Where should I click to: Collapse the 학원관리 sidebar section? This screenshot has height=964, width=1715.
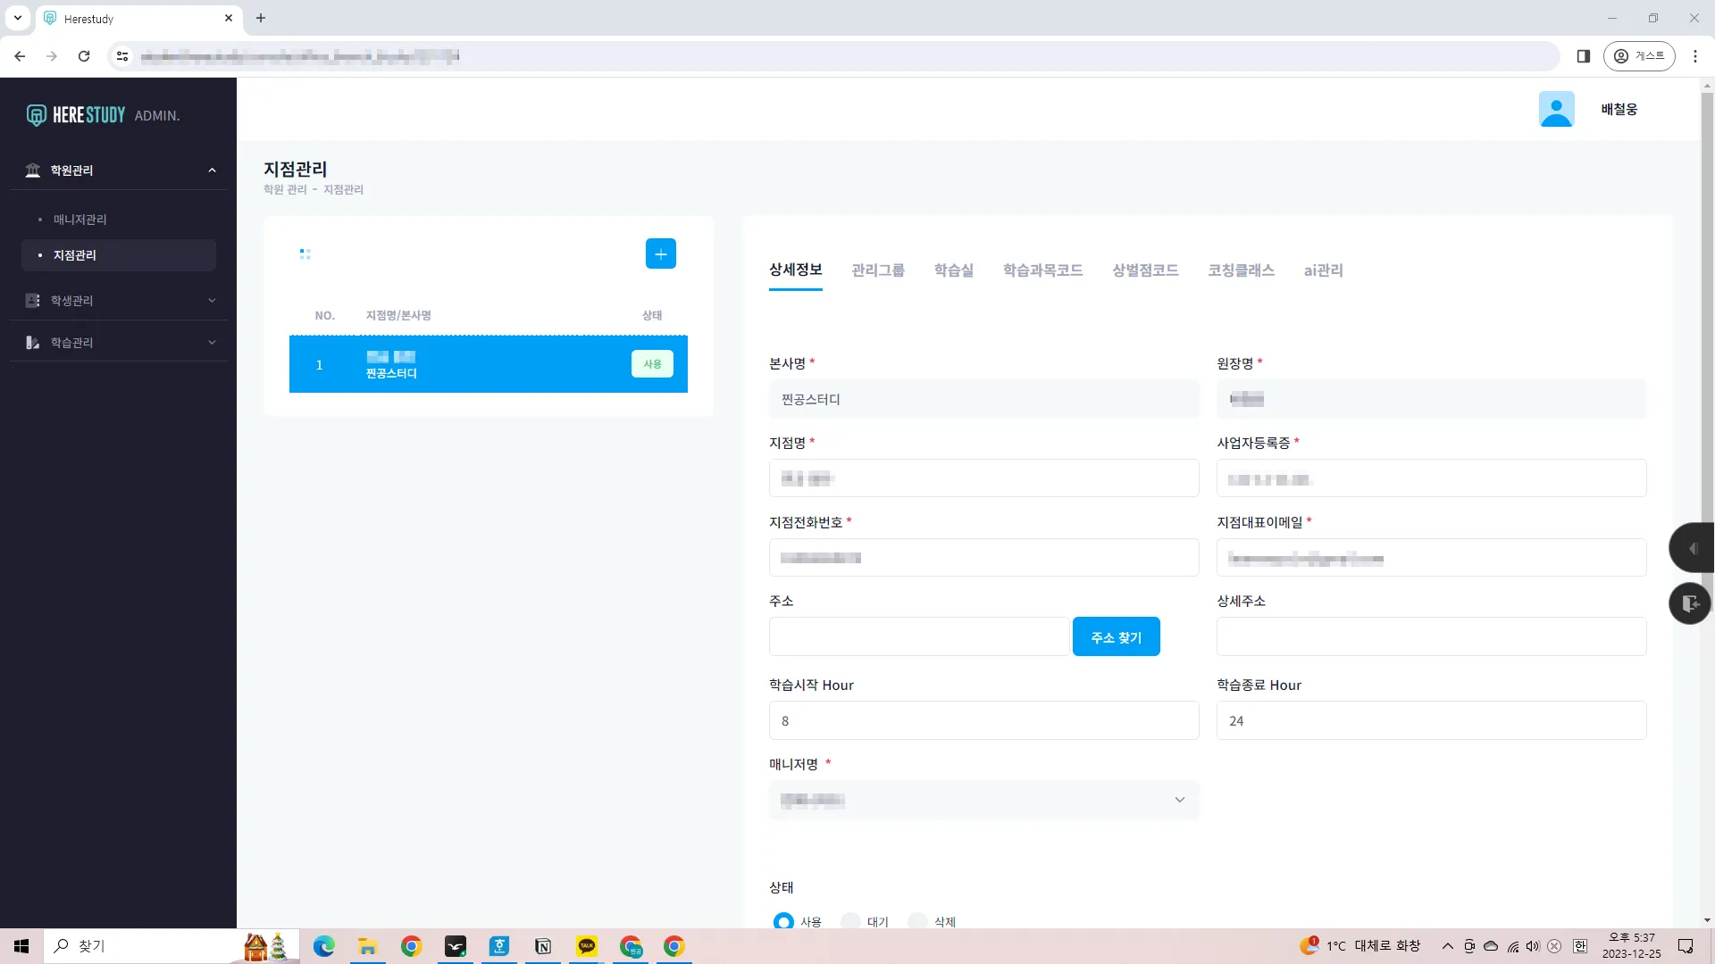[212, 170]
